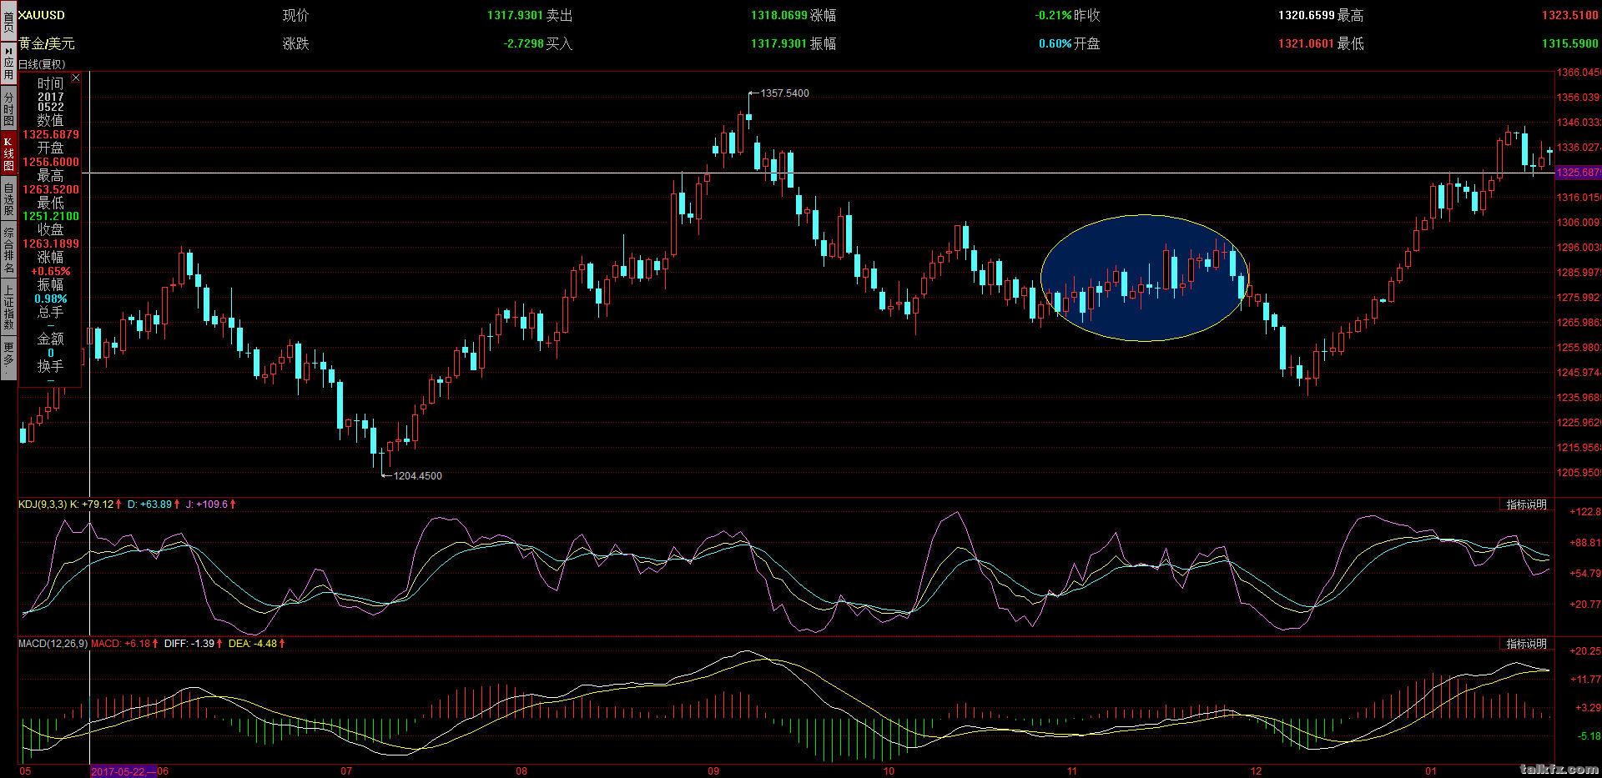Click the 最低 value 1315.5900
The width and height of the screenshot is (1602, 778).
coord(1570,43)
